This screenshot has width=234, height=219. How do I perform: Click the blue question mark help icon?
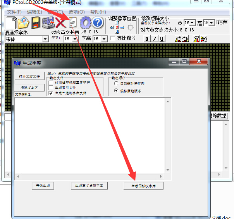(x=98, y=22)
